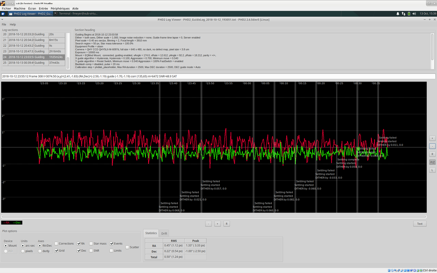Select RA/Dec axes radio button
437x273 pixels.
pyautogui.click(x=45, y=245)
